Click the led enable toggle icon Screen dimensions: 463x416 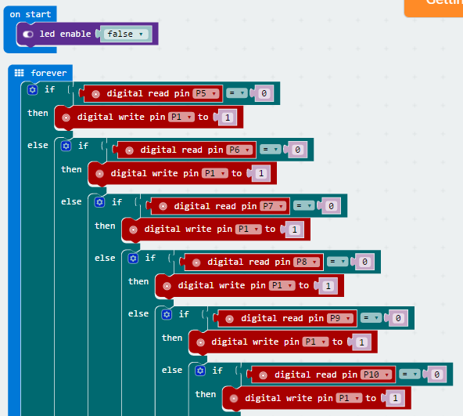pos(28,34)
